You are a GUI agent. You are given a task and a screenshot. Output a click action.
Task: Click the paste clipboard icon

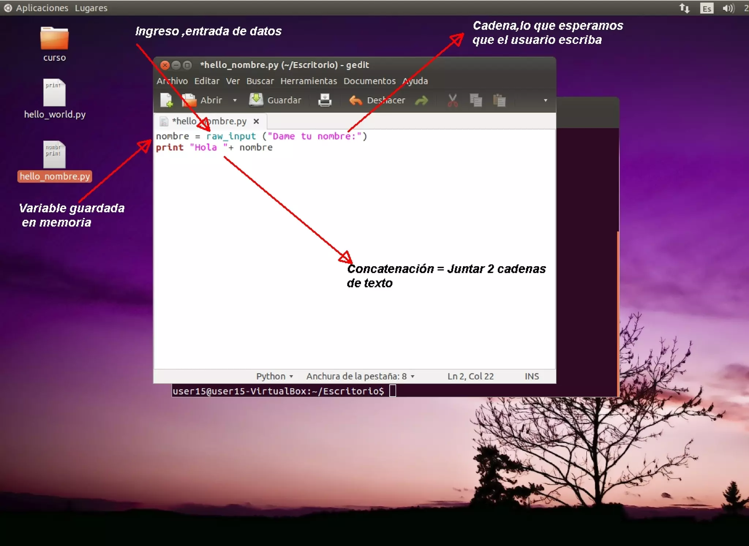(x=499, y=100)
